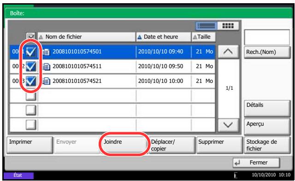Tick the second empty row checkbox
Screen dimensions: 295x181
tap(31, 110)
